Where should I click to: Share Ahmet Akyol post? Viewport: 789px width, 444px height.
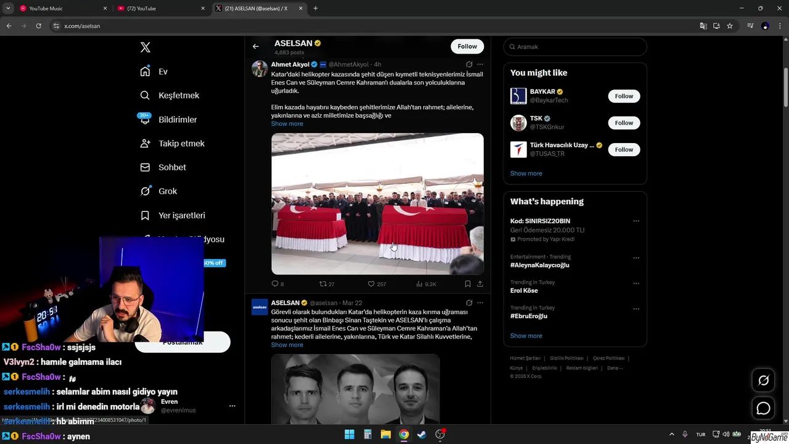point(480,284)
